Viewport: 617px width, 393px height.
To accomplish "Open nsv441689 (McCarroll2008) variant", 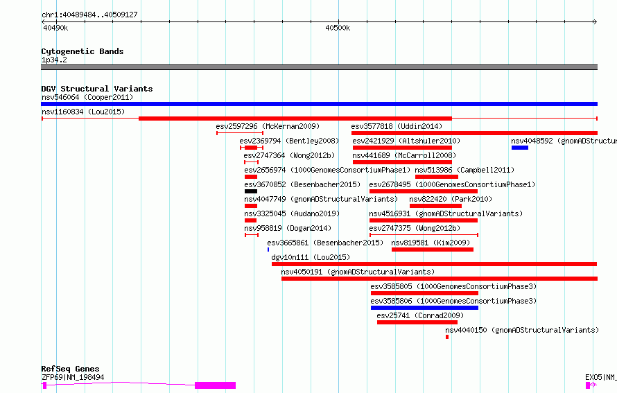I will click(x=404, y=155).
